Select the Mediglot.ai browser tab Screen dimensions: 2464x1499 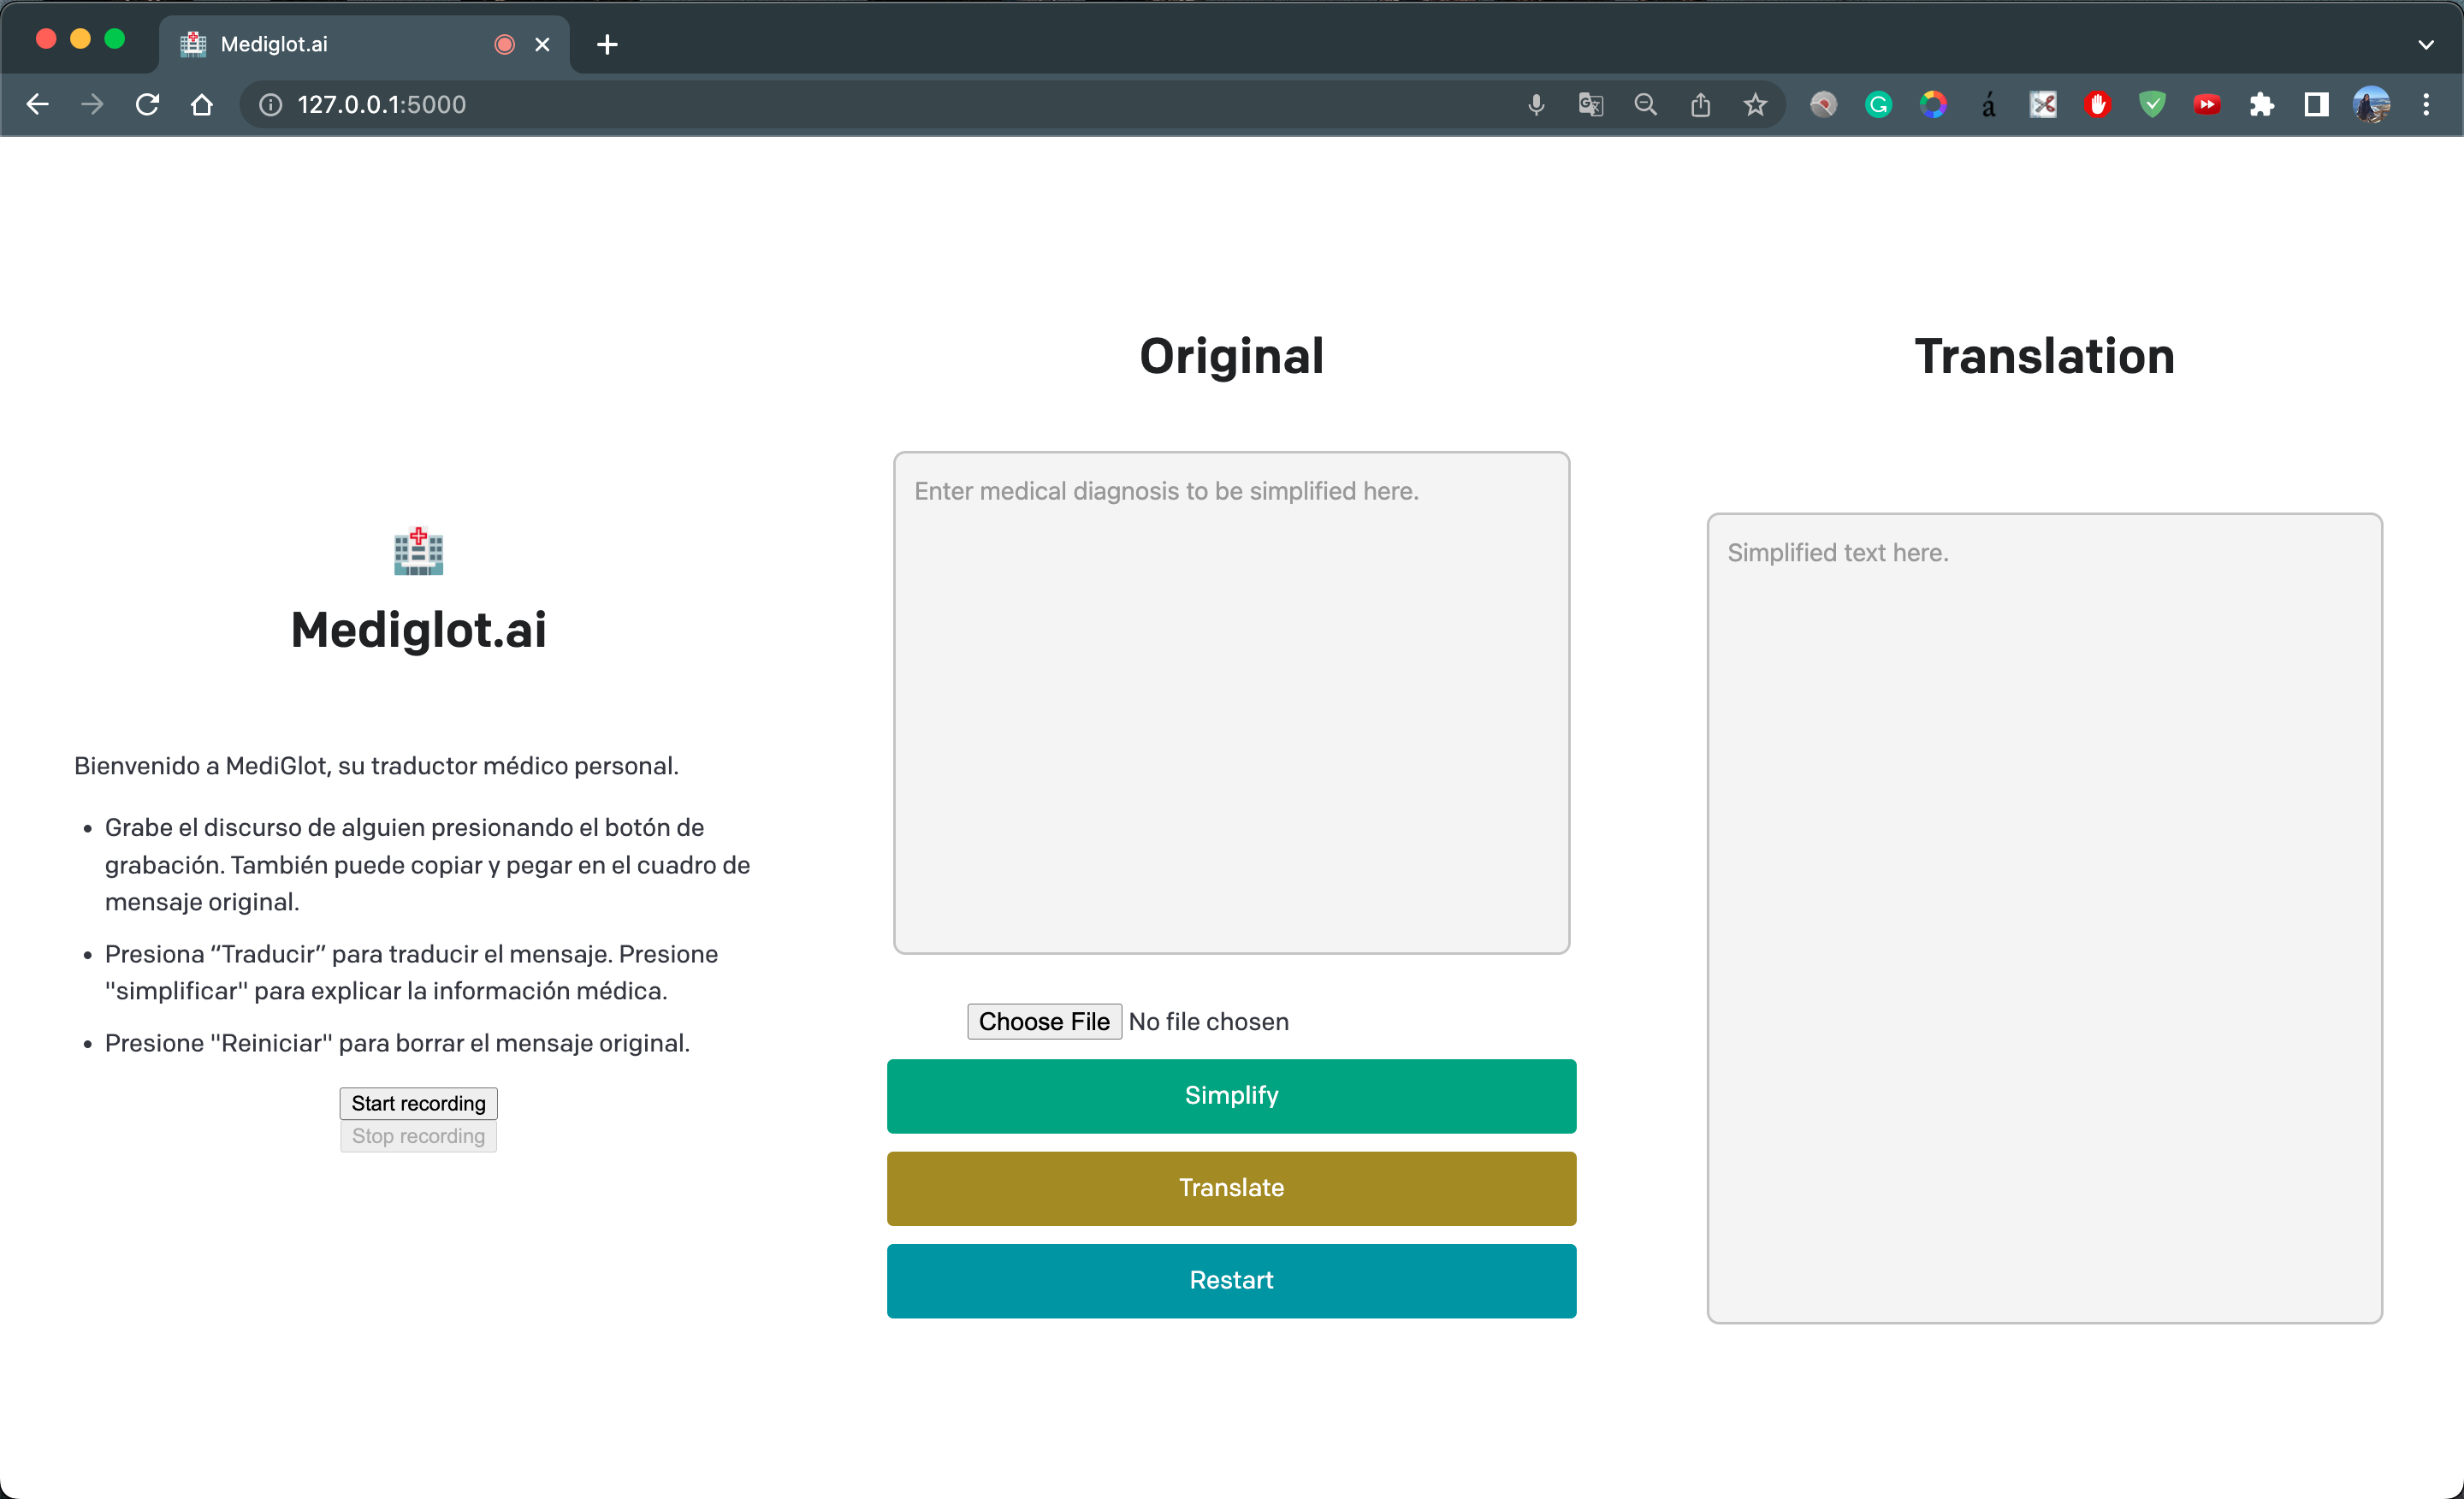point(330,44)
